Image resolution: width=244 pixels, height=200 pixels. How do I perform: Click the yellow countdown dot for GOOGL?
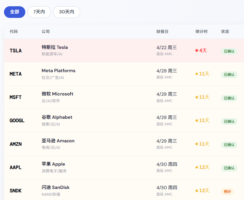197,120
